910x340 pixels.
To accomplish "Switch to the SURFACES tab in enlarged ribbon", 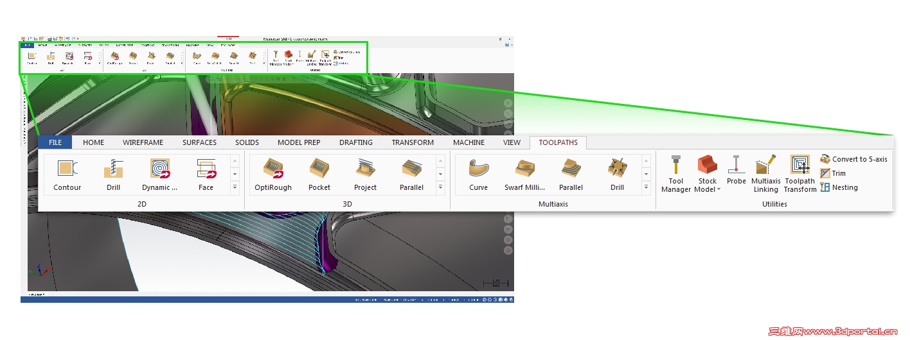I will click(199, 142).
